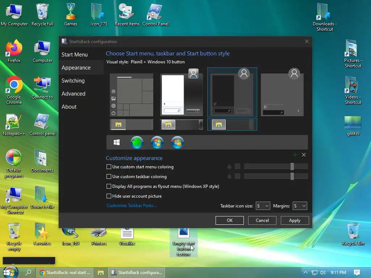
Task: Select the Notepad++ desktop icon
Action: point(14,125)
